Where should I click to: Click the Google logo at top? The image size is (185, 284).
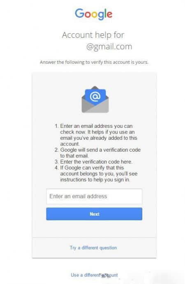coord(94,14)
